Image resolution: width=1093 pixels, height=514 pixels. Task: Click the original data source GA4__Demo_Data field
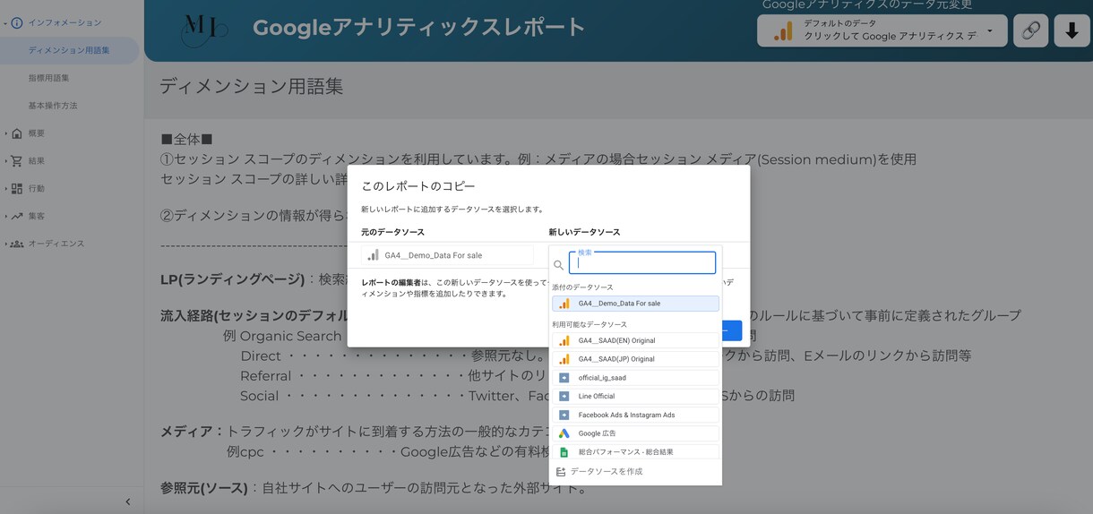447,255
